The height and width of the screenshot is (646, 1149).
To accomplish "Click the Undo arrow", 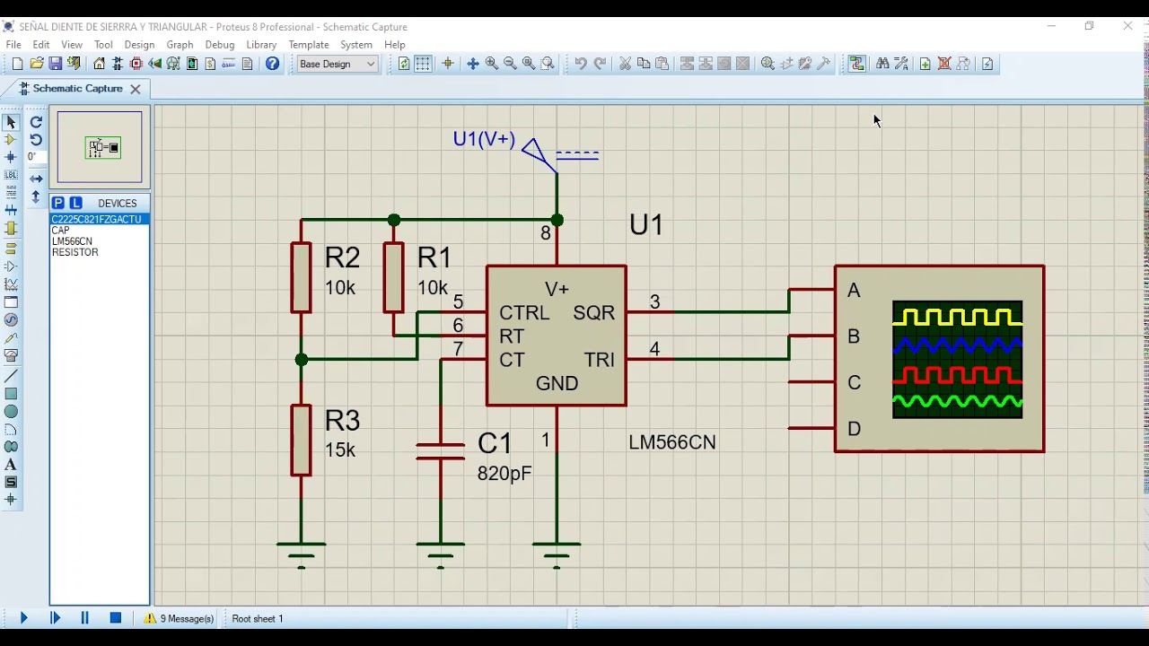I will point(581,64).
